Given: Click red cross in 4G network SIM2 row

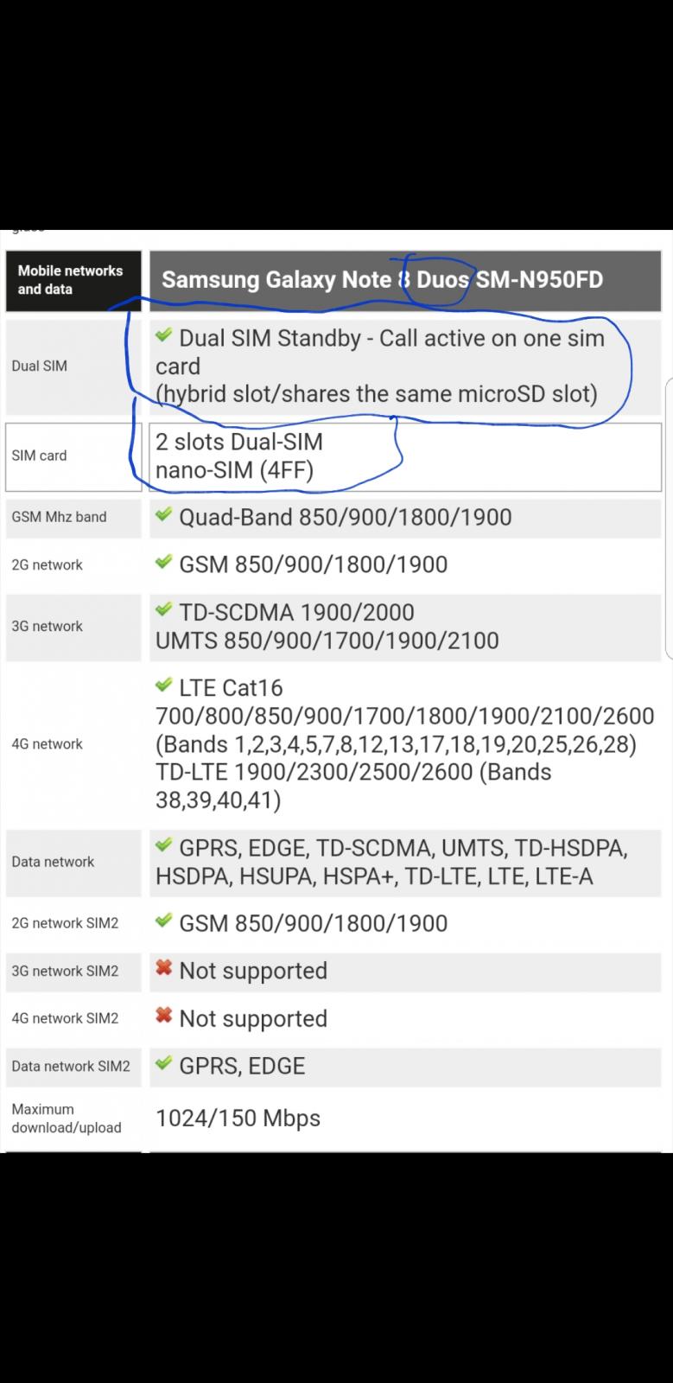Looking at the screenshot, I should (164, 1016).
